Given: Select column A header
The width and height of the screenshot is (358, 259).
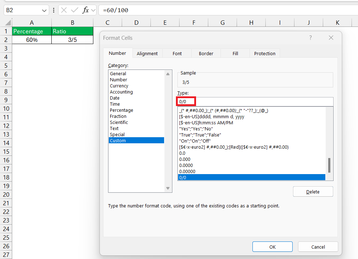Looking at the screenshot, I should 32,23.
